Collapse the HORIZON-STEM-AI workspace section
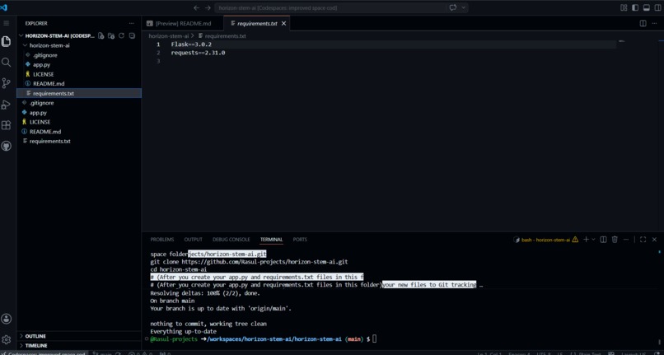 coord(58,36)
